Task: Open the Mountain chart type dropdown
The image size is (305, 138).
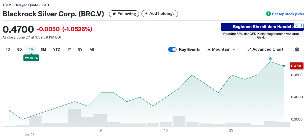Action: [x=221, y=49]
